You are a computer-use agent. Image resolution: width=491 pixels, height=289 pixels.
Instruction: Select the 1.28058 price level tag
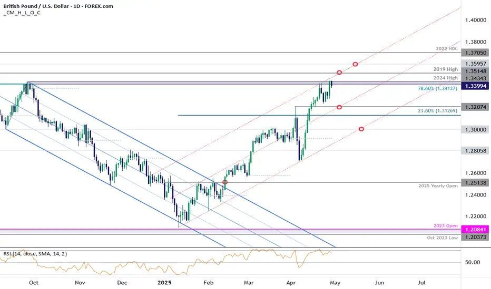tap(475, 151)
